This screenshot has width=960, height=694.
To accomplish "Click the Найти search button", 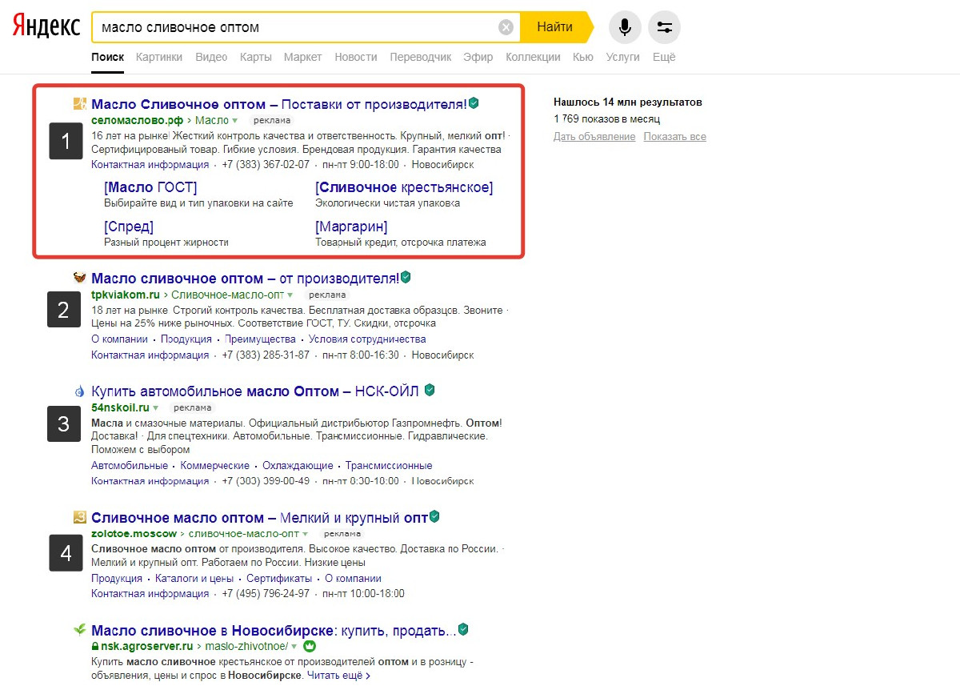I will pyautogui.click(x=555, y=27).
